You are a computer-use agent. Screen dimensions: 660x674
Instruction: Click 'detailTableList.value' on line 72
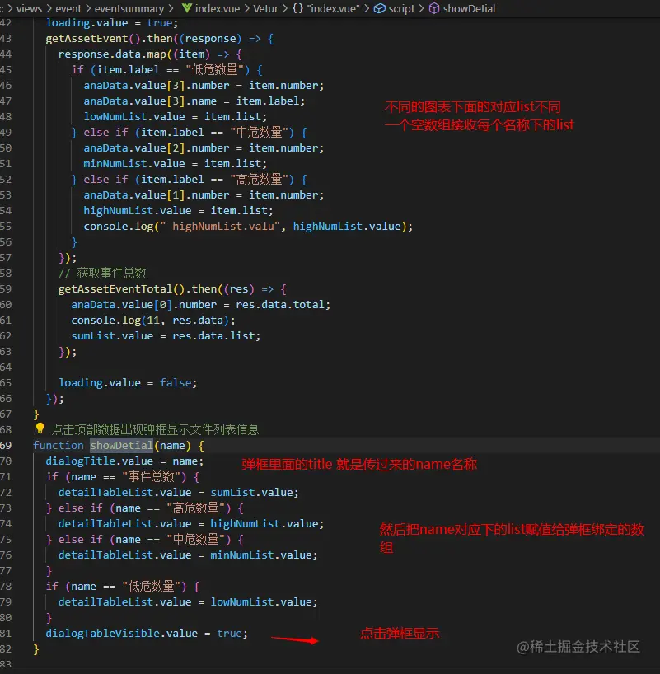coord(124,492)
